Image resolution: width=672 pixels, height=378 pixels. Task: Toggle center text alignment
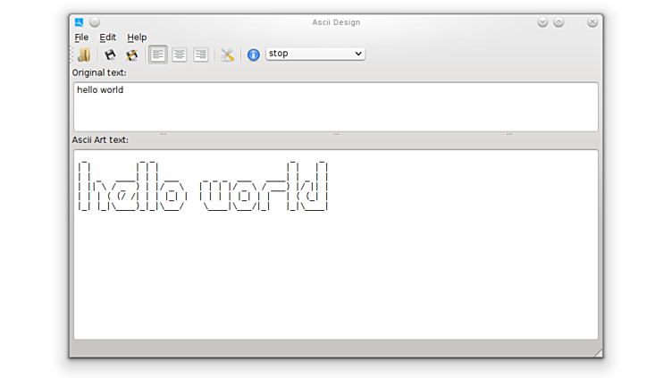(180, 55)
